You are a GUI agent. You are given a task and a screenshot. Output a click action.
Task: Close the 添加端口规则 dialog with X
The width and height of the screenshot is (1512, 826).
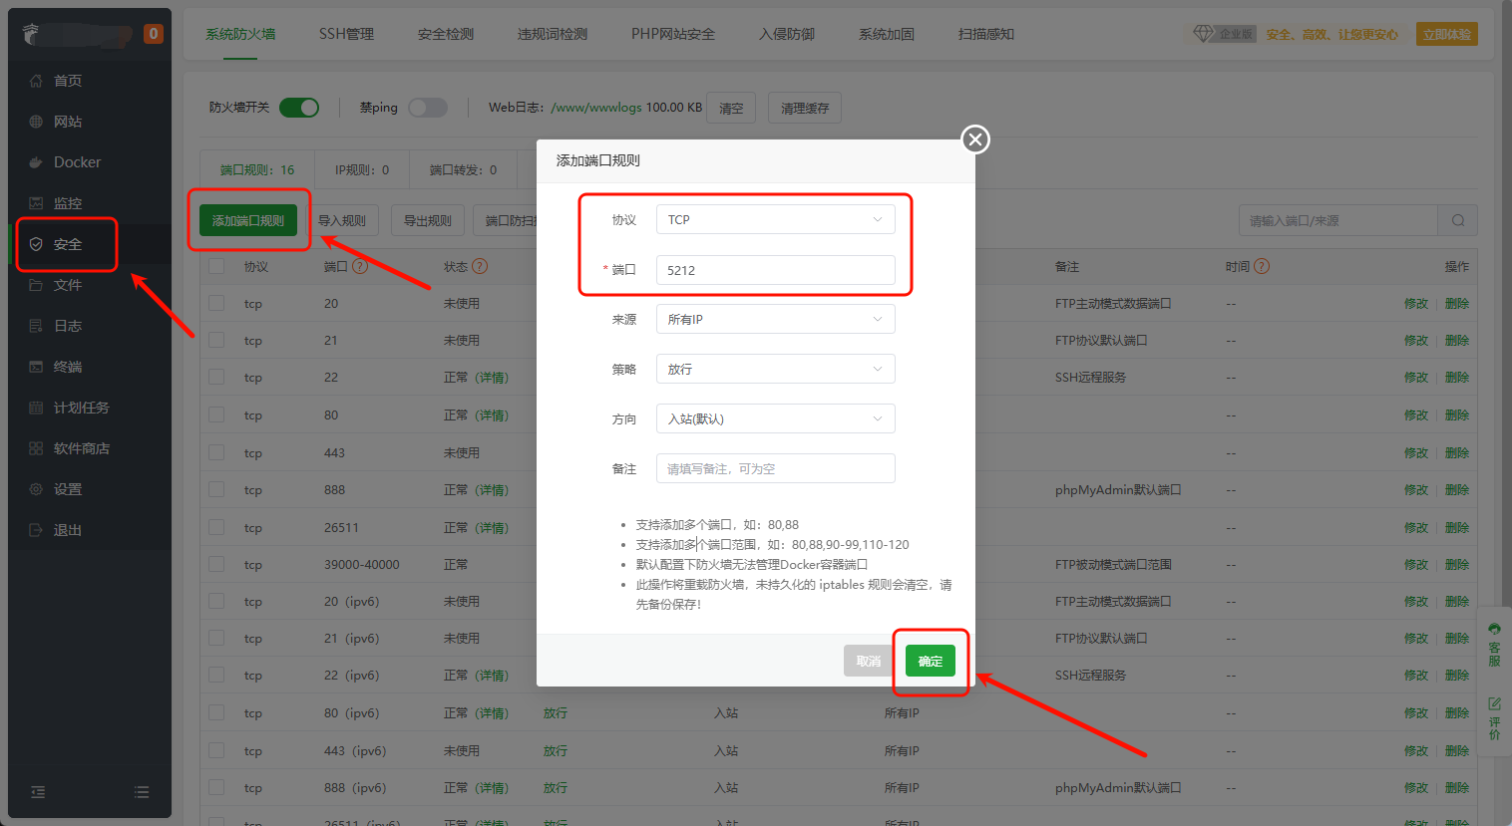(975, 139)
